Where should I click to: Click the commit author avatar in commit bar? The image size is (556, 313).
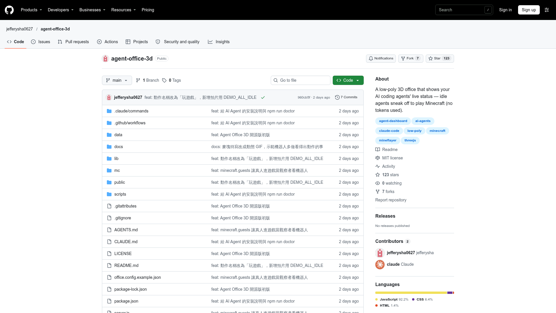point(109,97)
